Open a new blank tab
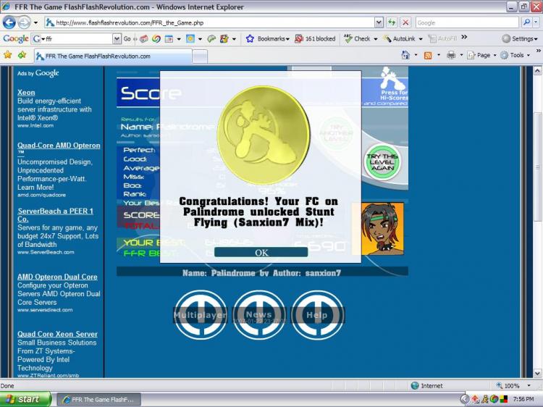Screen dimensions: 543x407 200,56
